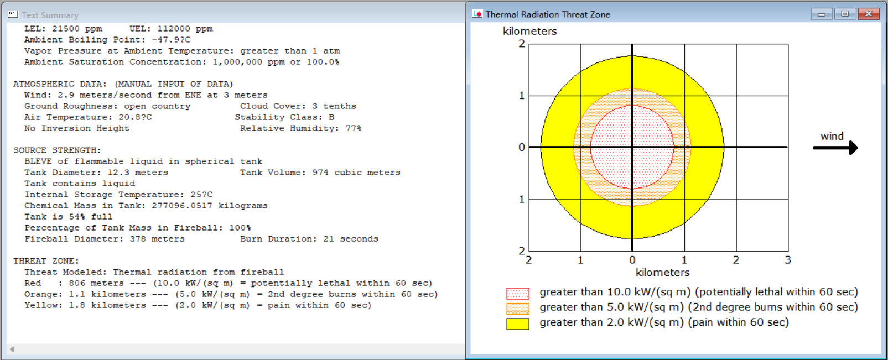Click 'Ground Roughness: open country' text
Viewport: 888px width, 360px height.
point(107,106)
